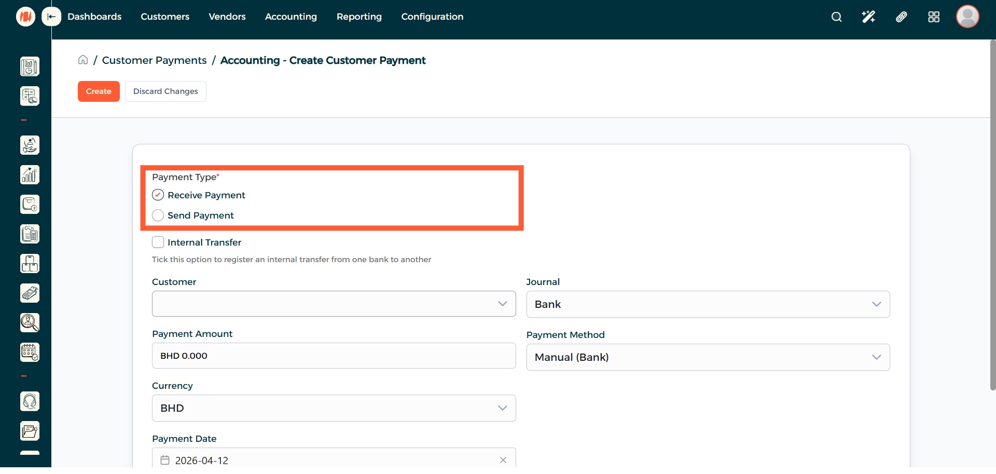Click the Discard Changes button
The width and height of the screenshot is (996, 474).
165,91
